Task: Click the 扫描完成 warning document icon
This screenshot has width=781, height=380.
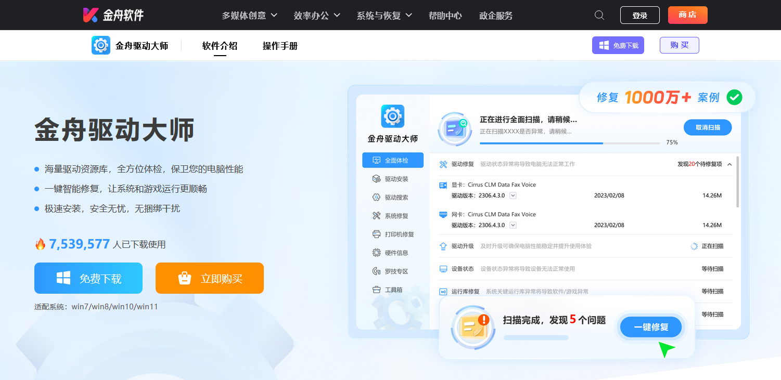Action: pos(473,326)
